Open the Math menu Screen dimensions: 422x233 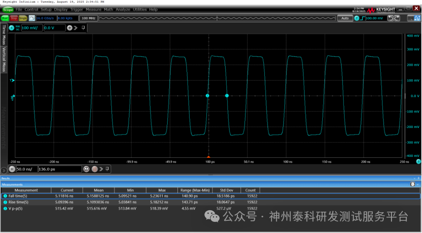coord(108,10)
